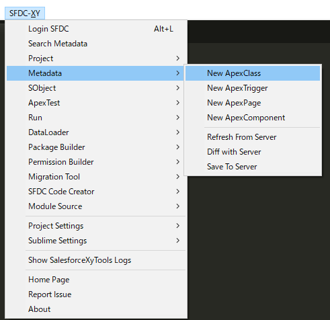Screen dimensions: 330x320
Task: Select Login SFDC menu entry
Action: (96, 29)
